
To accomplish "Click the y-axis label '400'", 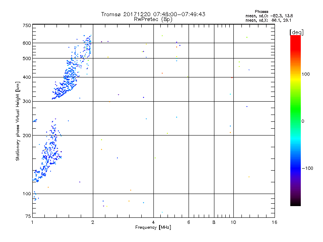I will (x=27, y=77).
